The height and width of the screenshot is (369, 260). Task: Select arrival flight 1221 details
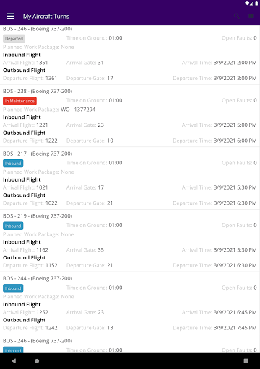click(x=25, y=125)
